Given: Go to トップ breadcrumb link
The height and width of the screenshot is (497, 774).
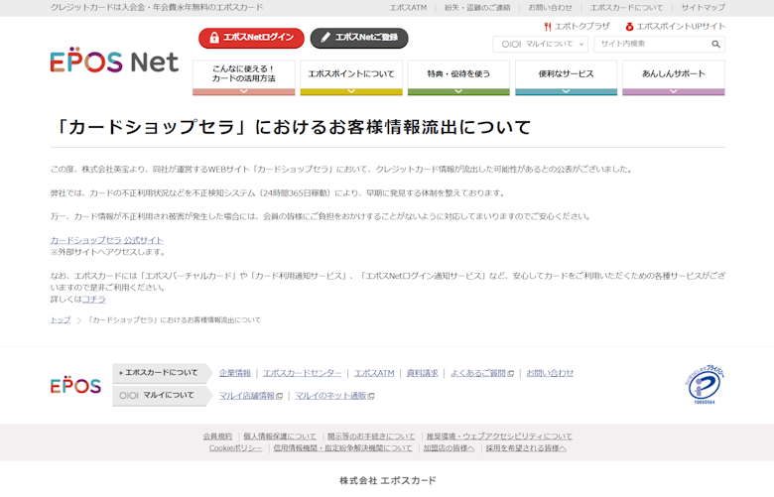Looking at the screenshot, I should [x=61, y=319].
